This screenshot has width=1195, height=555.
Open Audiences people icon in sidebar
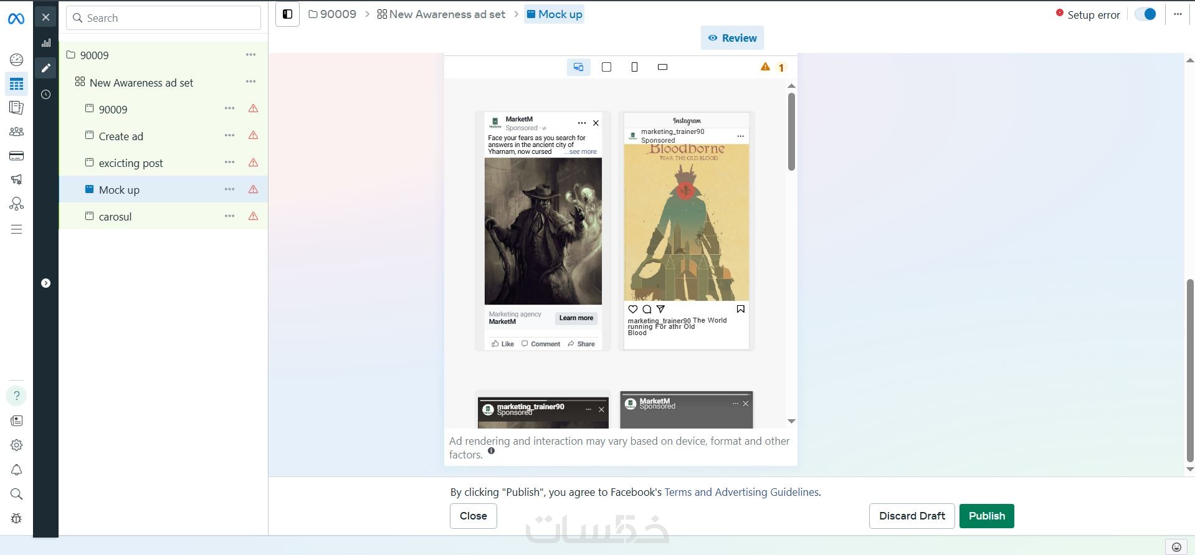16,131
